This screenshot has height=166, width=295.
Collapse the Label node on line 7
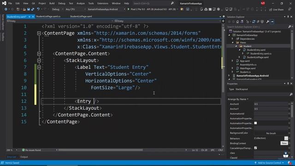tap(39, 67)
